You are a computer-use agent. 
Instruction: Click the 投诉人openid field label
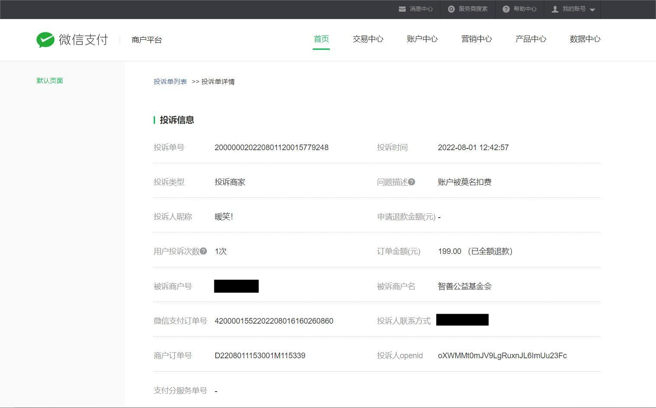click(x=400, y=356)
